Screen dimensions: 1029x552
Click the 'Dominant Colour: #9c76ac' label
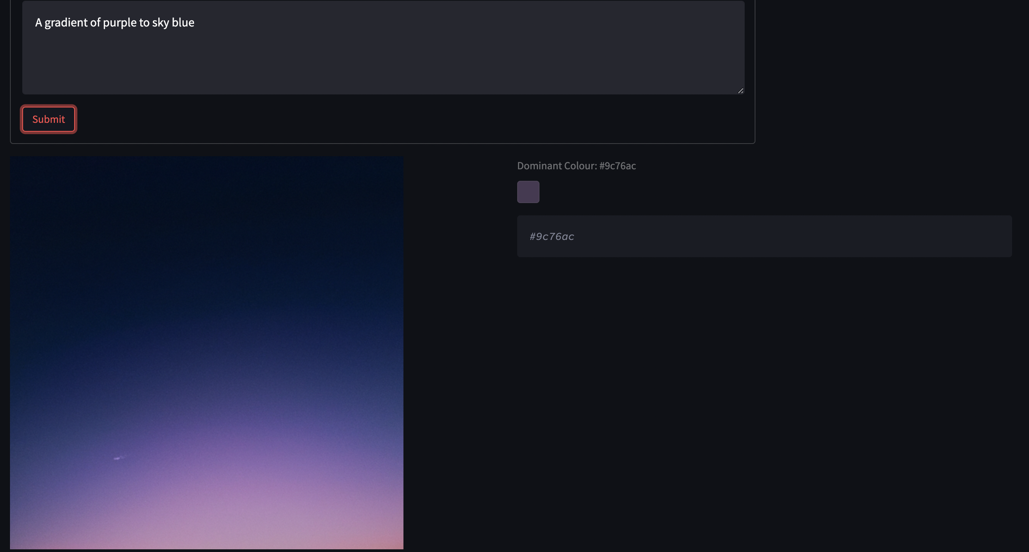click(576, 166)
